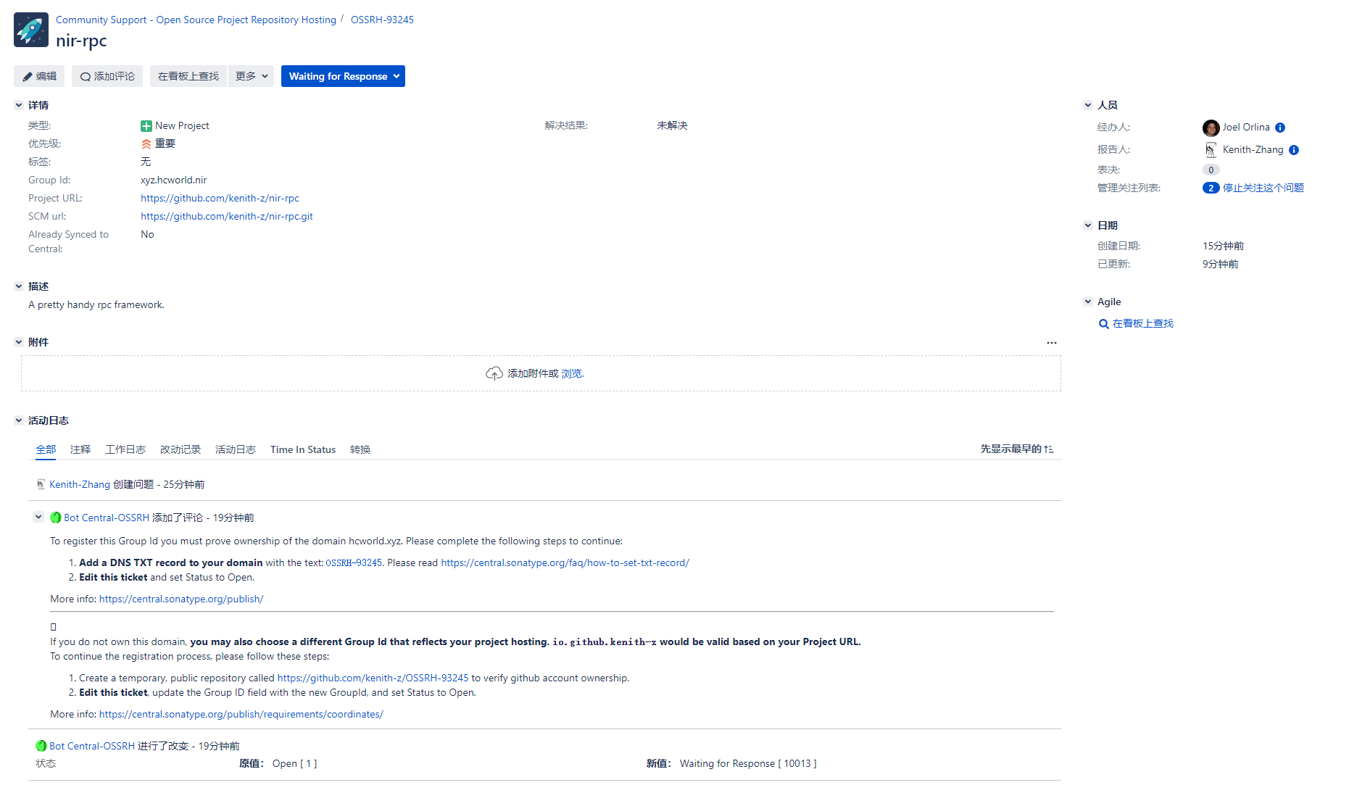Viewport: 1349px width, 785px height.
Task: Open the 更多 dropdown menu
Action: coord(251,76)
